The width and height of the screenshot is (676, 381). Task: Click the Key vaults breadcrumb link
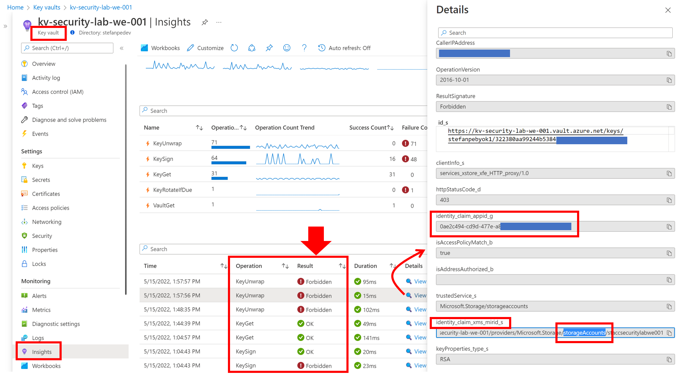(x=47, y=7)
